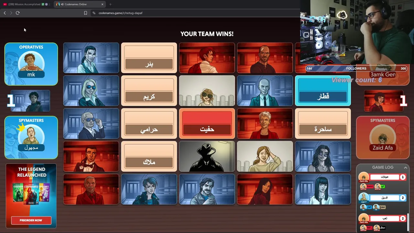Click blue agent card blonde with sunglasses

click(x=91, y=91)
